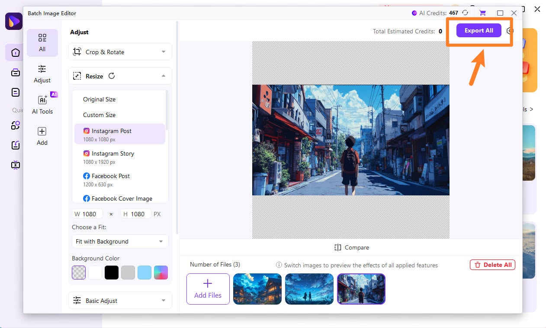Expand the Basic Adjust section

[x=120, y=300]
